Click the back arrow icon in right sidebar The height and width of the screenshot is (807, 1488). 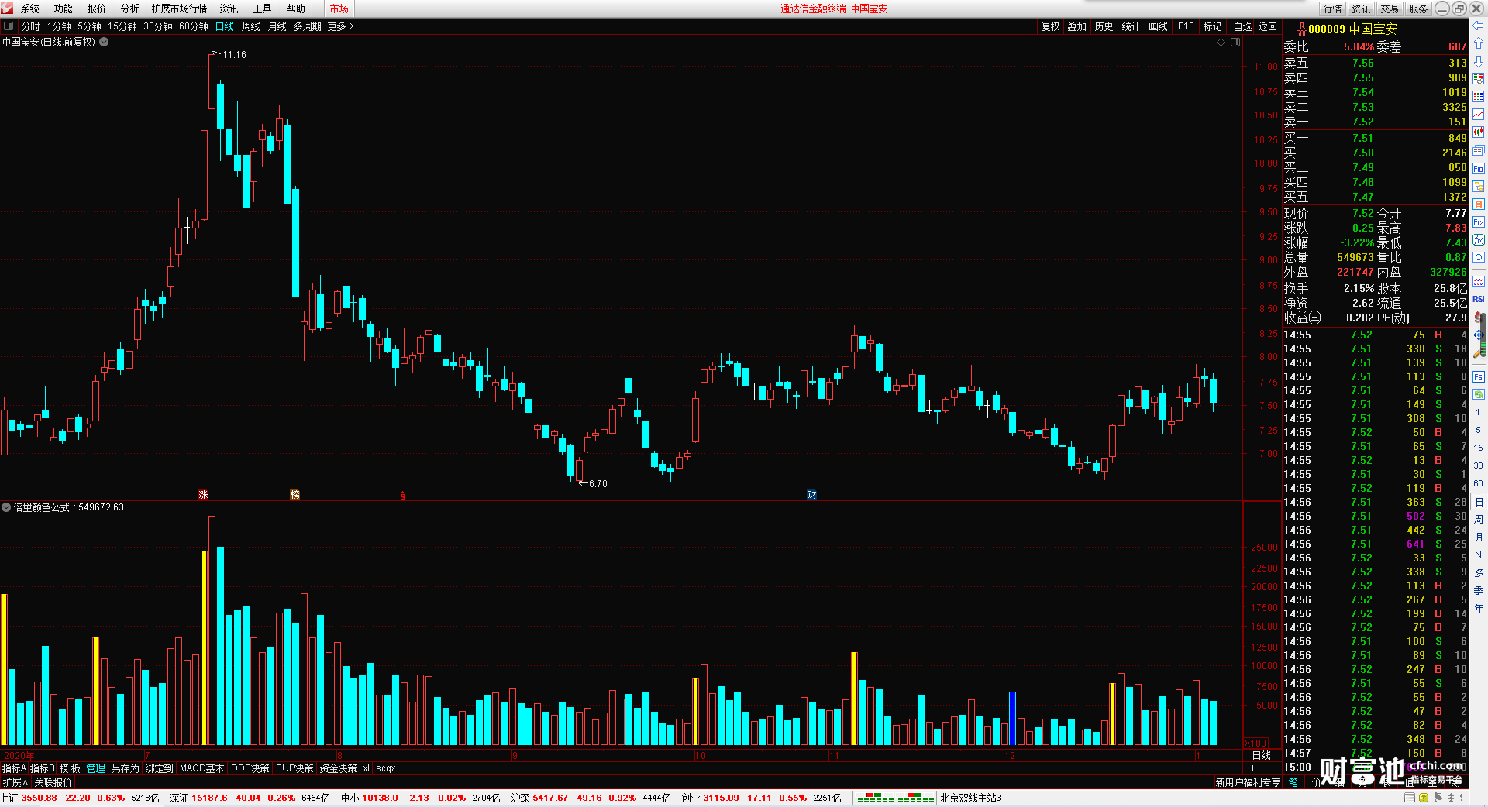click(1479, 26)
